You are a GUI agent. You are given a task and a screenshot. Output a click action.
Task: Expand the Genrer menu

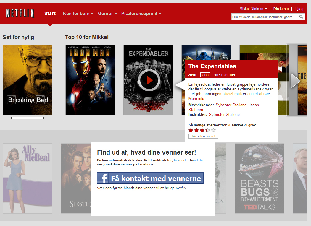107,14
